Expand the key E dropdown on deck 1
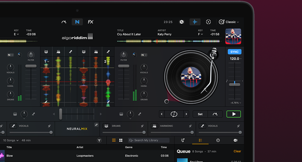302x162 pixels. pos(16,34)
